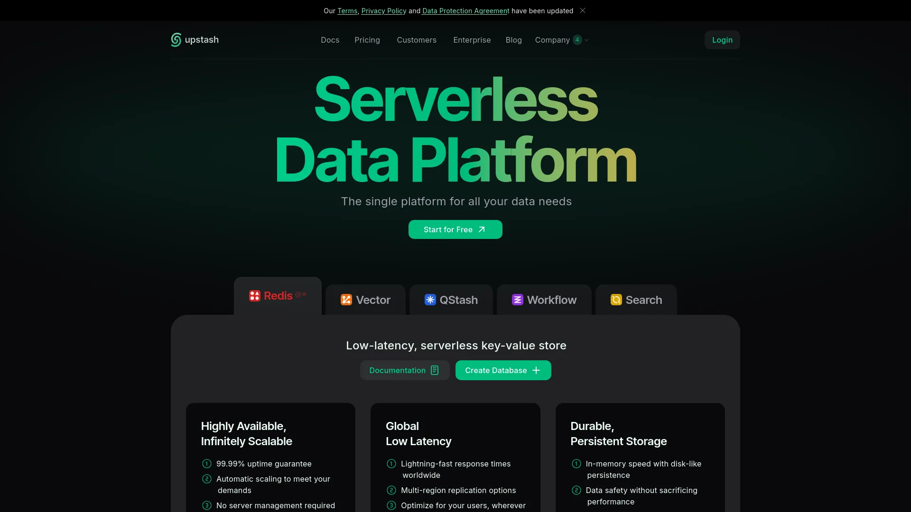This screenshot has width=911, height=512.
Task: Click the Company badge showing 4
Action: [577, 40]
